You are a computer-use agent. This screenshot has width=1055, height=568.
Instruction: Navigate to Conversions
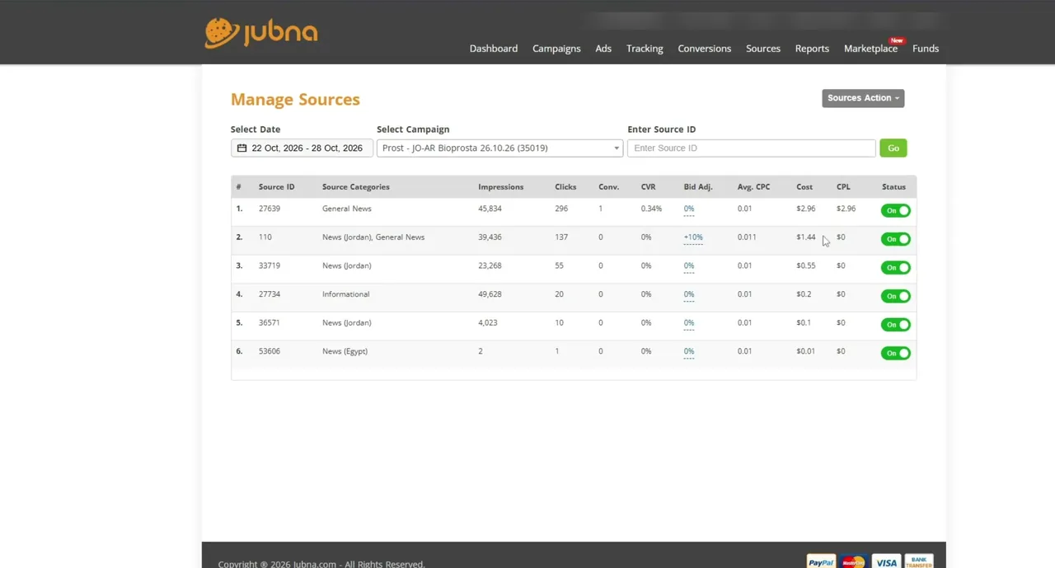click(x=705, y=49)
